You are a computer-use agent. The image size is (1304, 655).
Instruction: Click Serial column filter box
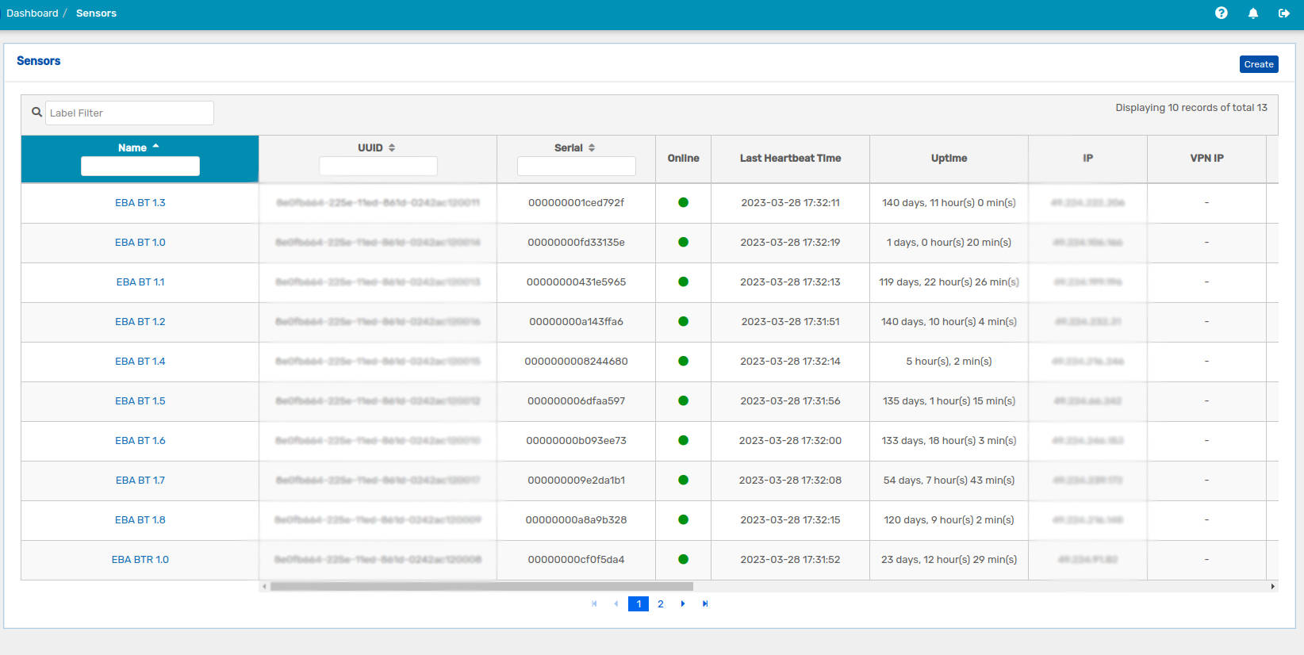tap(577, 166)
